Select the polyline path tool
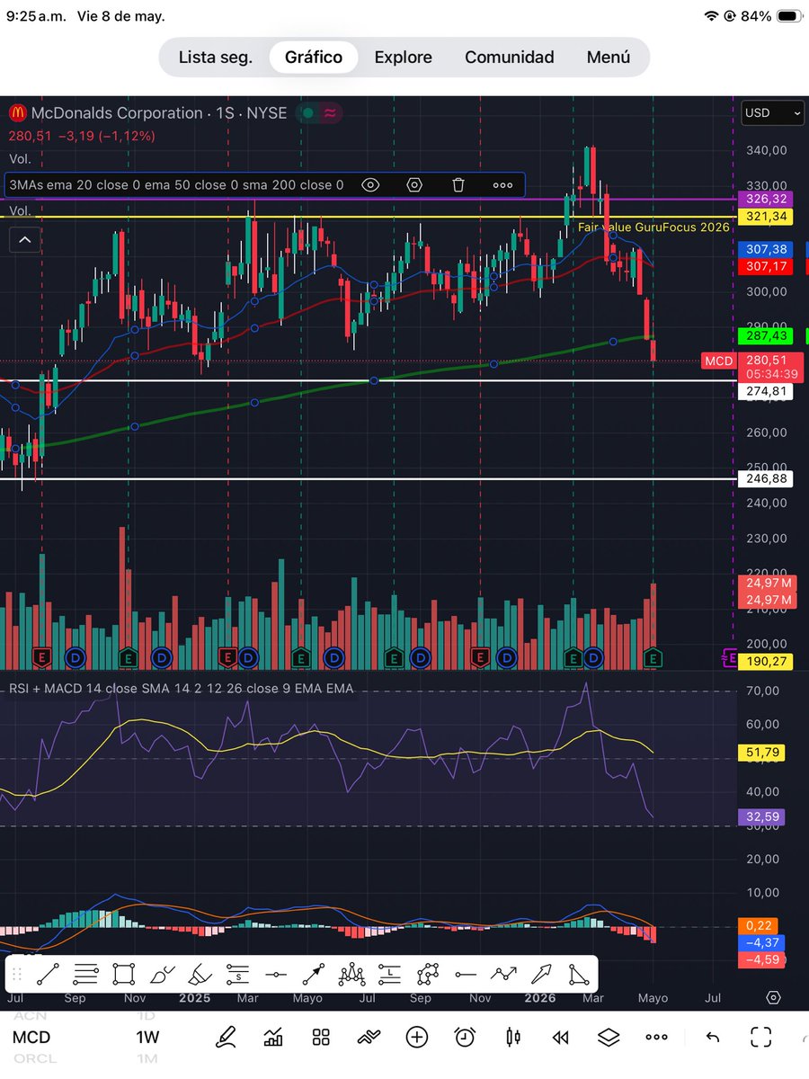 coord(427,974)
